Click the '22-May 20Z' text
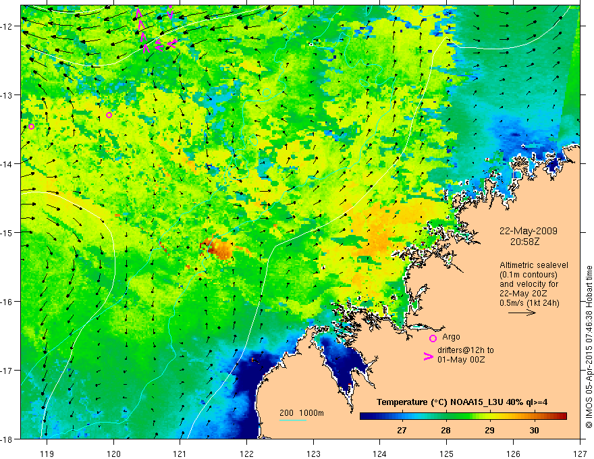The height and width of the screenshot is (459, 594). [x=524, y=294]
